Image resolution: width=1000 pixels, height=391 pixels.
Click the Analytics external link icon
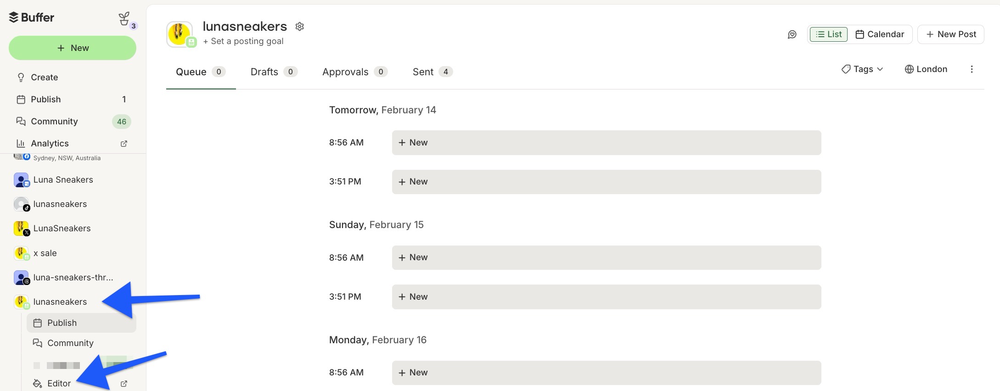tap(124, 144)
